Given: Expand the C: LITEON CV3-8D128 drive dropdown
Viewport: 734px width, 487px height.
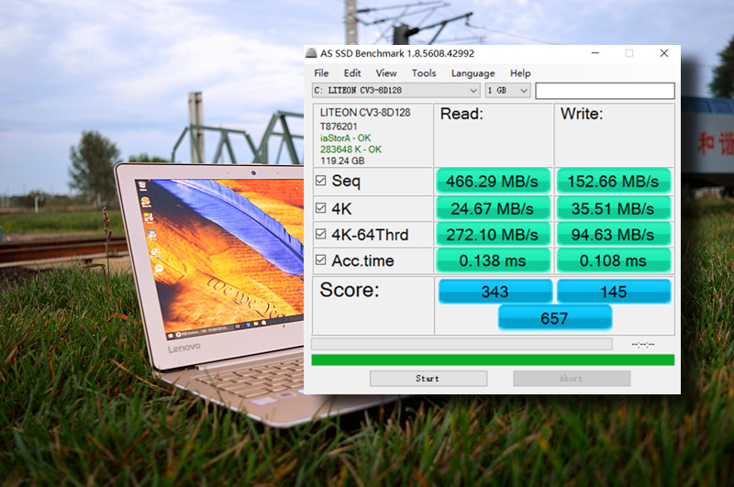Looking at the screenshot, I should [x=396, y=90].
